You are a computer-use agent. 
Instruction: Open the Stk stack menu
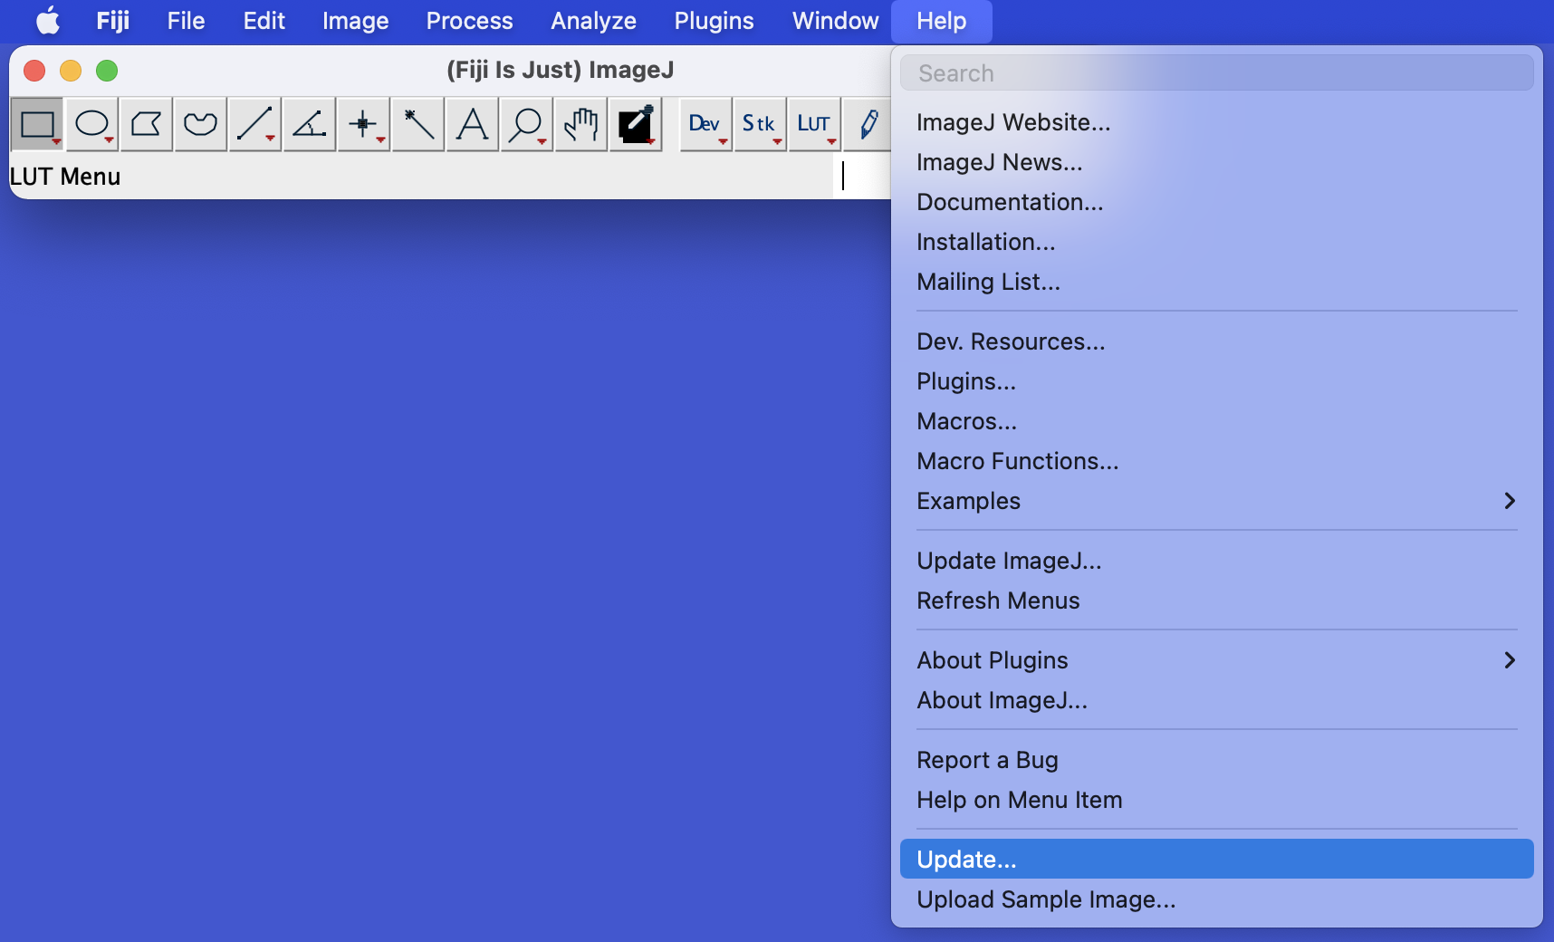pos(759,124)
